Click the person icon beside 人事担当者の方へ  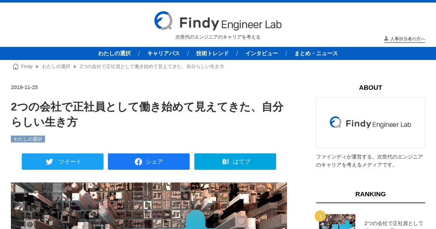pos(386,39)
